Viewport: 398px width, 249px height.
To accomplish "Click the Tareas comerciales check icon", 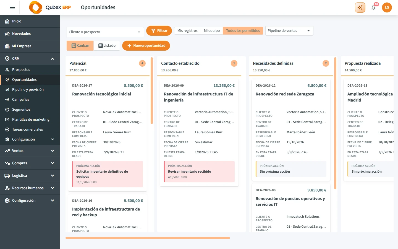I will pos(7,129).
